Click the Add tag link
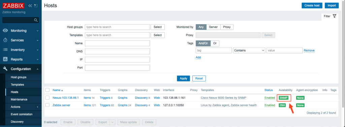The width and height of the screenshot is (345, 127). click(198, 57)
